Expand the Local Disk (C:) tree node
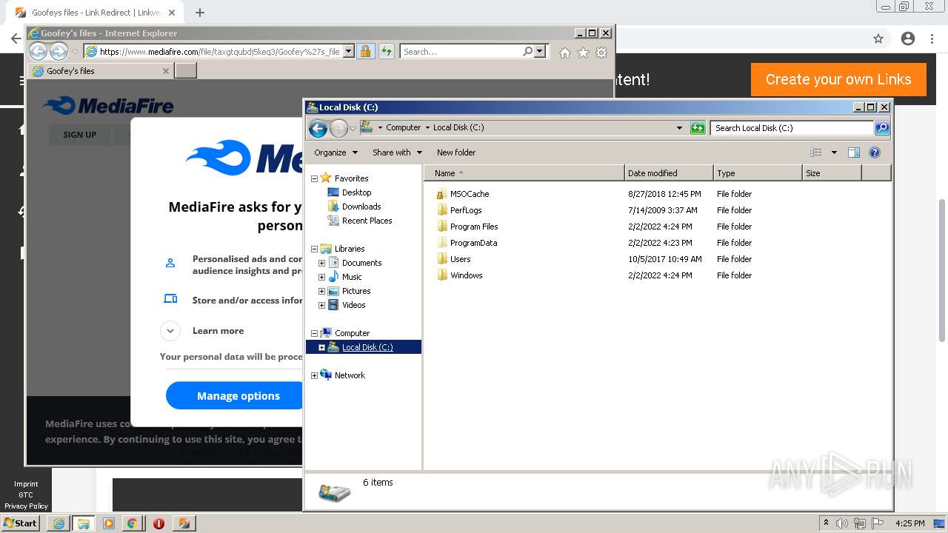 [321, 347]
